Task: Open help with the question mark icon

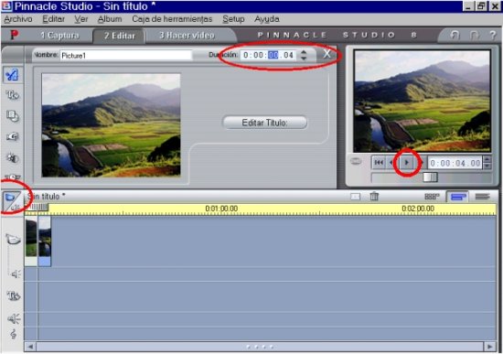Action: coord(492,35)
